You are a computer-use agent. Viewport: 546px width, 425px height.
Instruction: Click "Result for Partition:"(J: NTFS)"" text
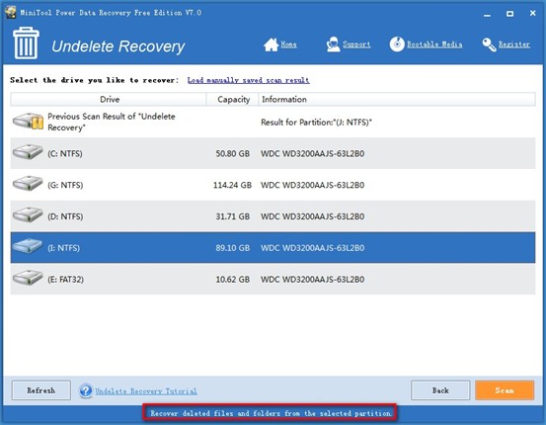coord(316,122)
